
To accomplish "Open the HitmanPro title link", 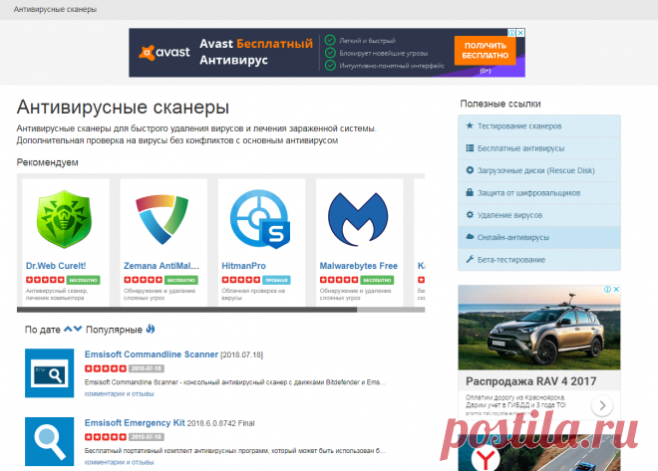I will (244, 266).
